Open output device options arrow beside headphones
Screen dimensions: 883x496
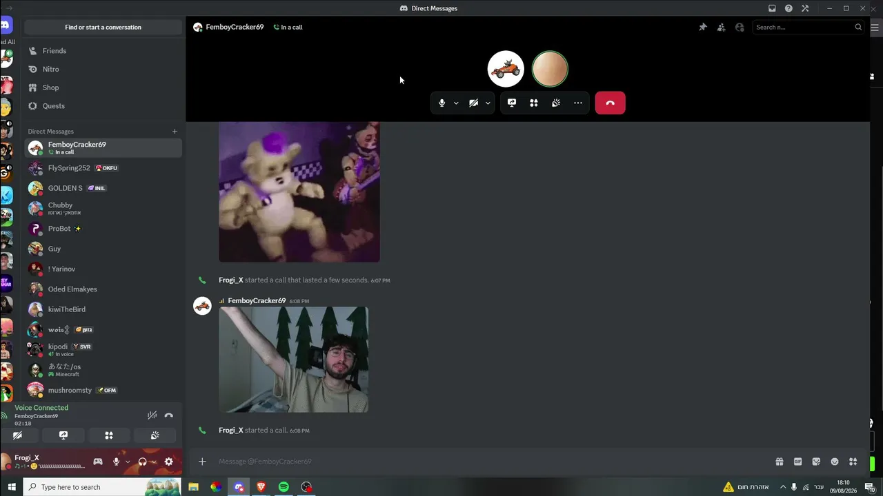[153, 462]
